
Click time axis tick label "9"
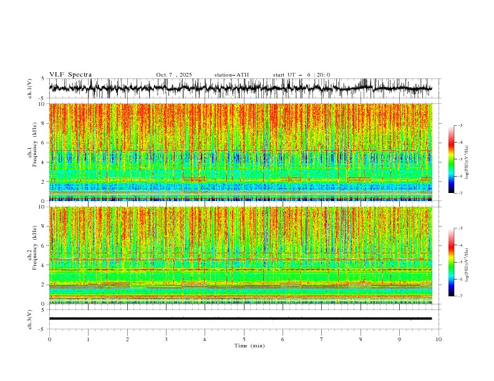click(399, 339)
